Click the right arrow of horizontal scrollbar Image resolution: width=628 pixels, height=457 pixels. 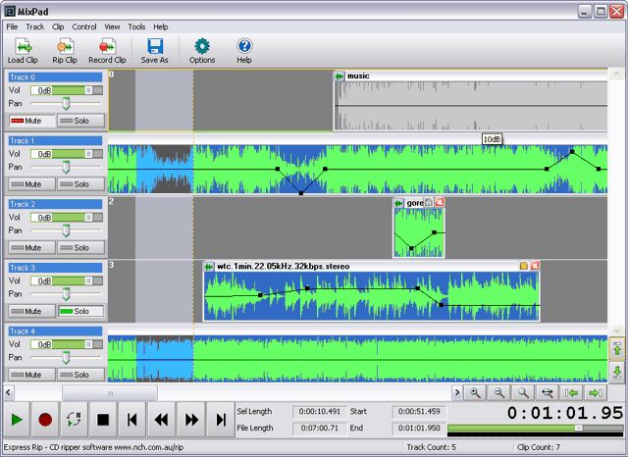(x=457, y=393)
